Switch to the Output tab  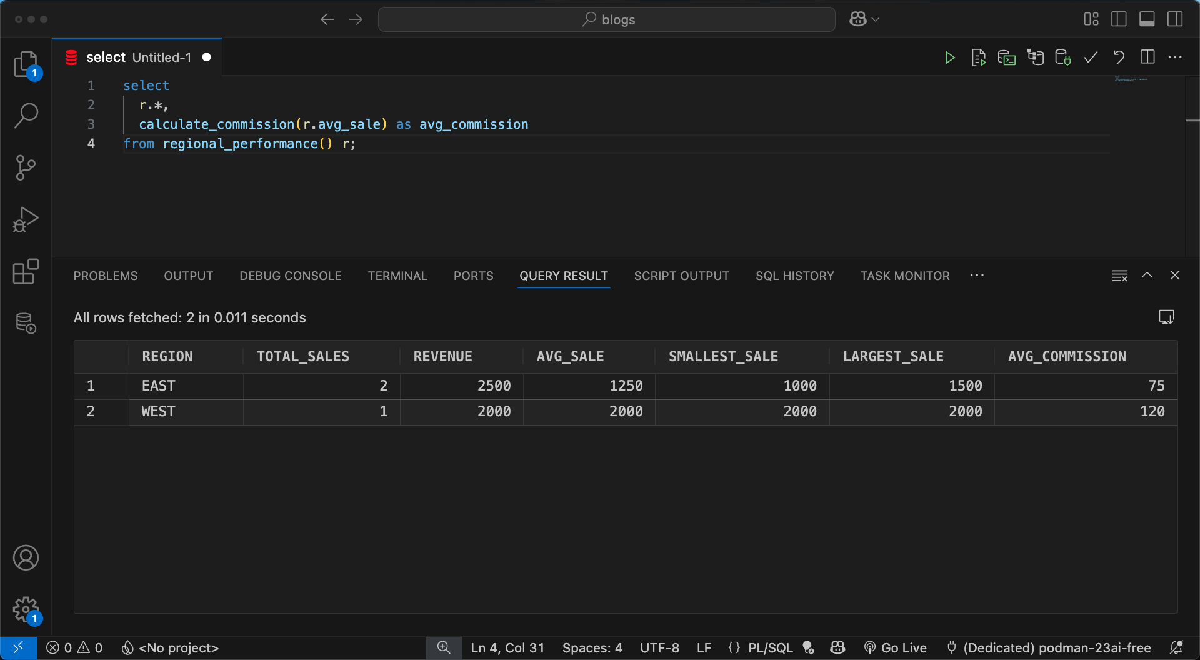(189, 276)
